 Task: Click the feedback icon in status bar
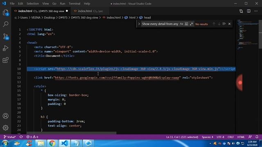[x=250, y=137]
